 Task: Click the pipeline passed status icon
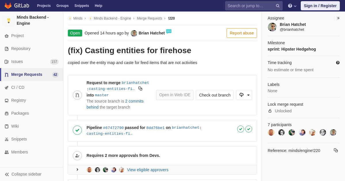pyautogui.click(x=77, y=130)
